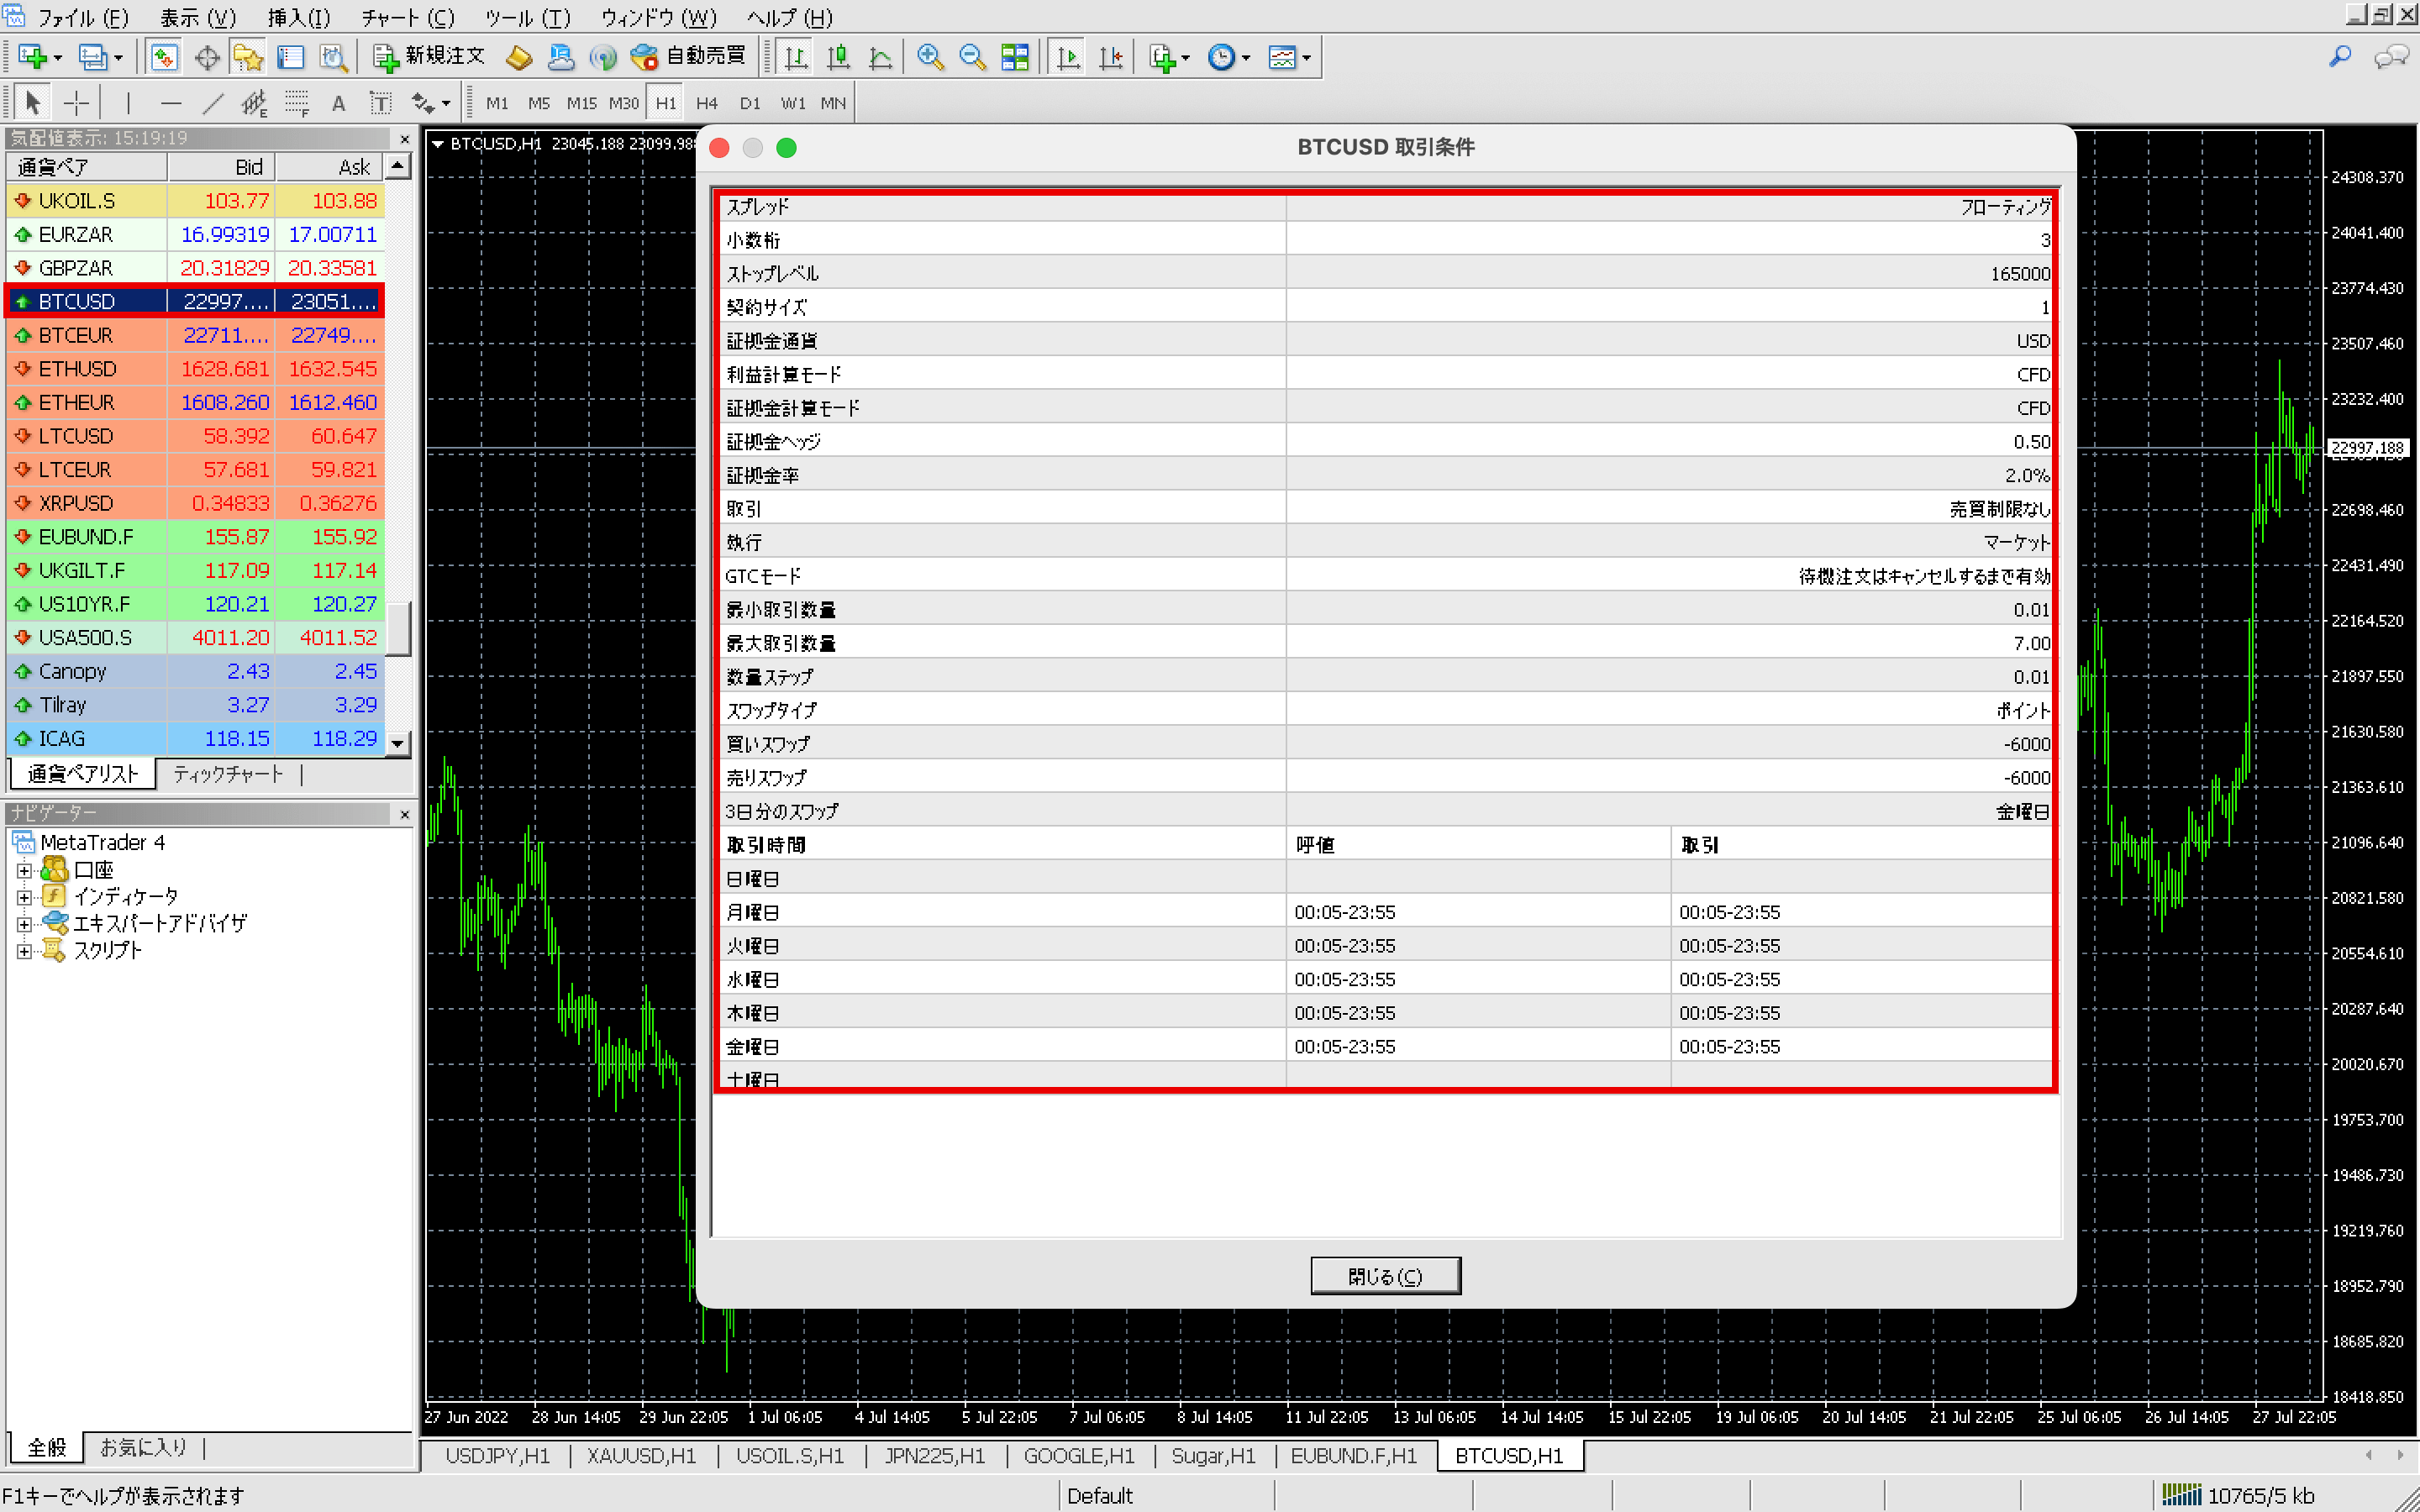
Task: Switch chart to candlestick display icon
Action: [838, 57]
